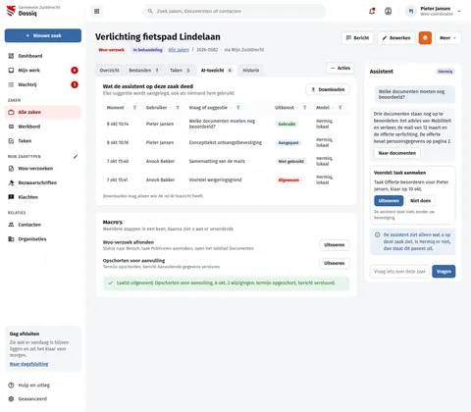The width and height of the screenshot is (471, 412).
Task: Click the assistant question input field
Action: pyautogui.click(x=399, y=272)
